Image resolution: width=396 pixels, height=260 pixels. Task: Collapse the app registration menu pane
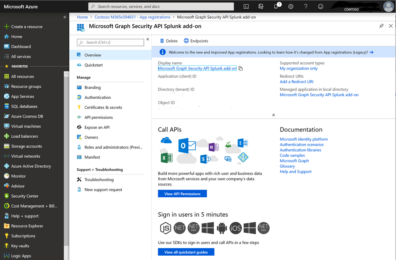pos(148,39)
